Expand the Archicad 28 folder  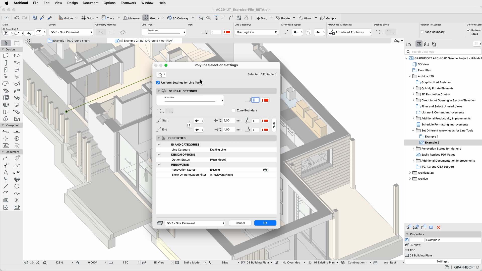pos(410,173)
